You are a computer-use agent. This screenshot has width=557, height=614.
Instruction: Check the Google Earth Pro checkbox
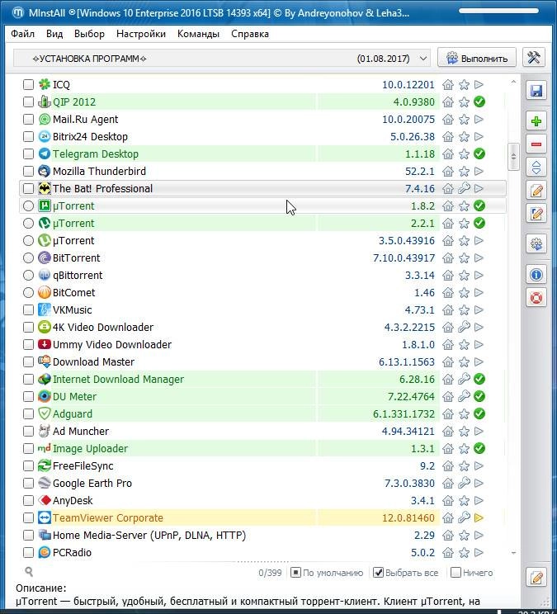(28, 484)
